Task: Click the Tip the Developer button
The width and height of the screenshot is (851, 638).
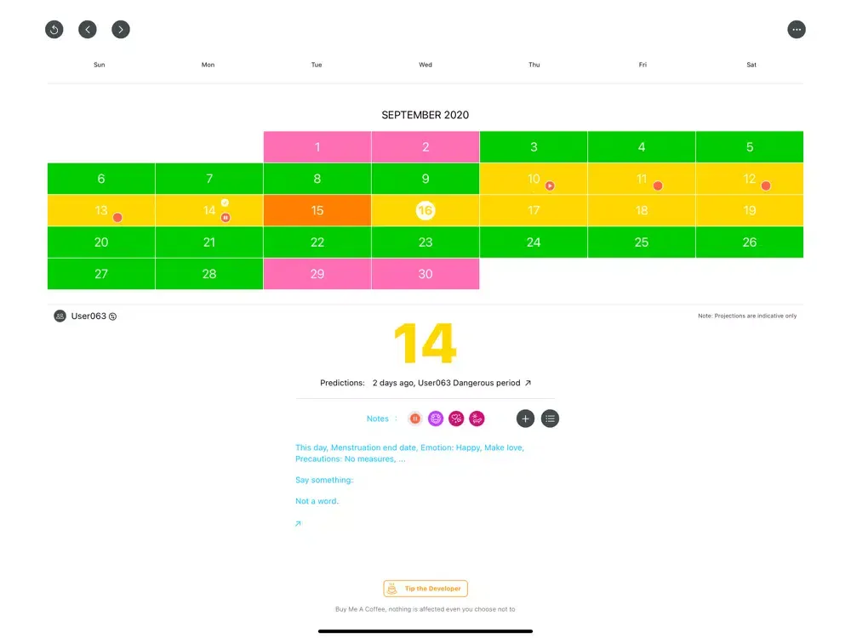Action: point(425,589)
